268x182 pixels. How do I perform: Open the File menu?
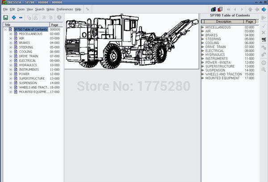[5, 9]
